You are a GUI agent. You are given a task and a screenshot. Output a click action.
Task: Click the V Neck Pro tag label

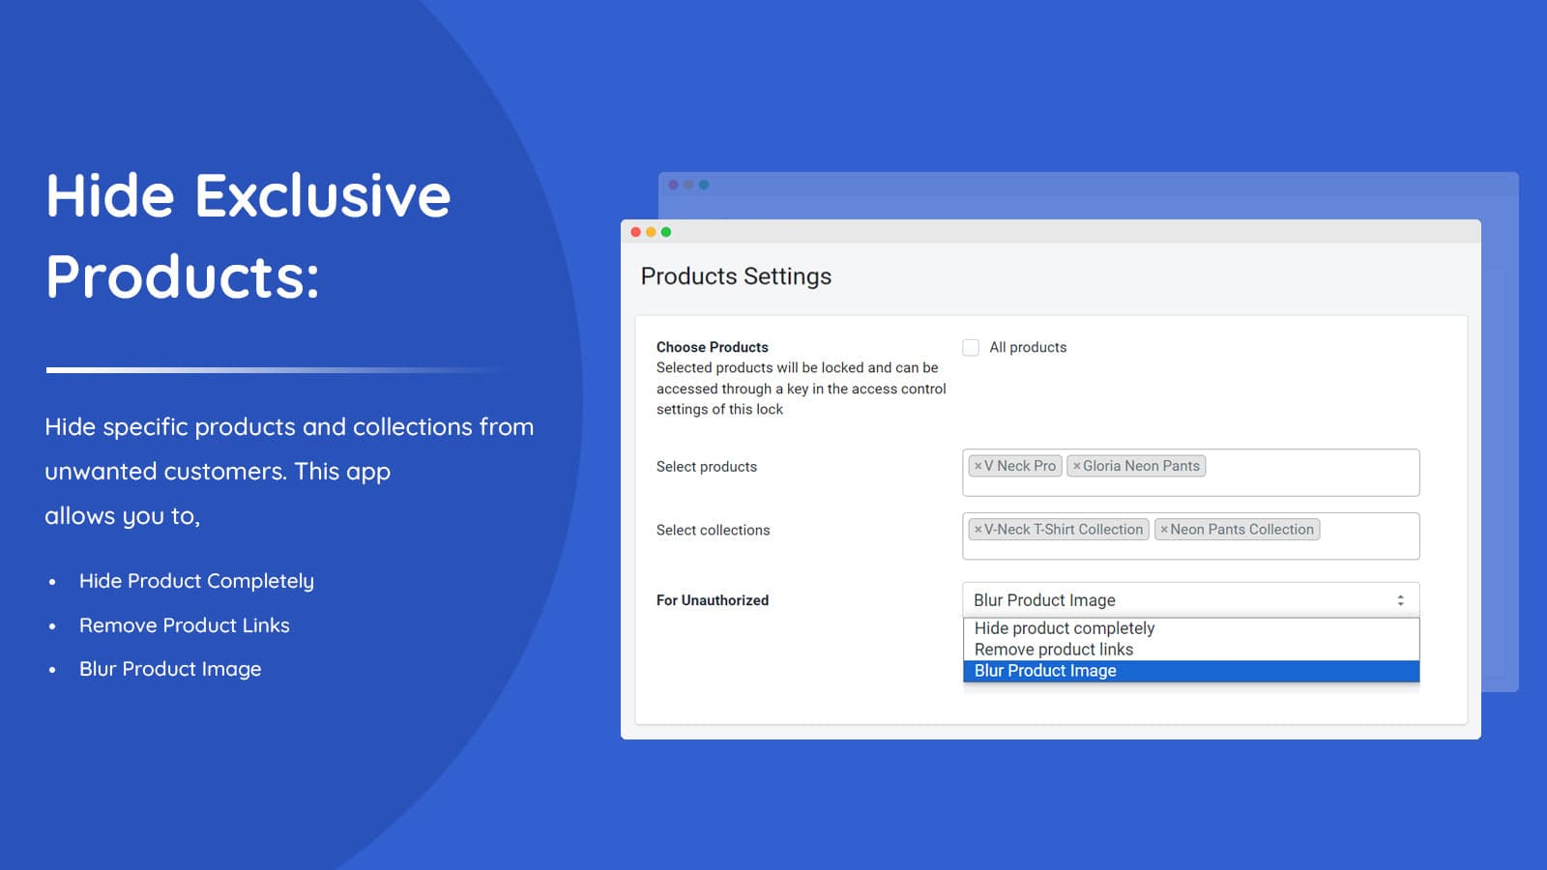(x=1020, y=466)
